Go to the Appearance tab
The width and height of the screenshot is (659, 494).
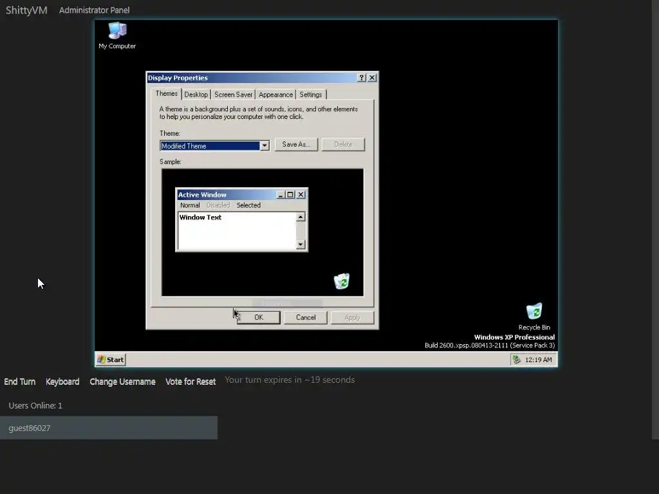point(275,95)
